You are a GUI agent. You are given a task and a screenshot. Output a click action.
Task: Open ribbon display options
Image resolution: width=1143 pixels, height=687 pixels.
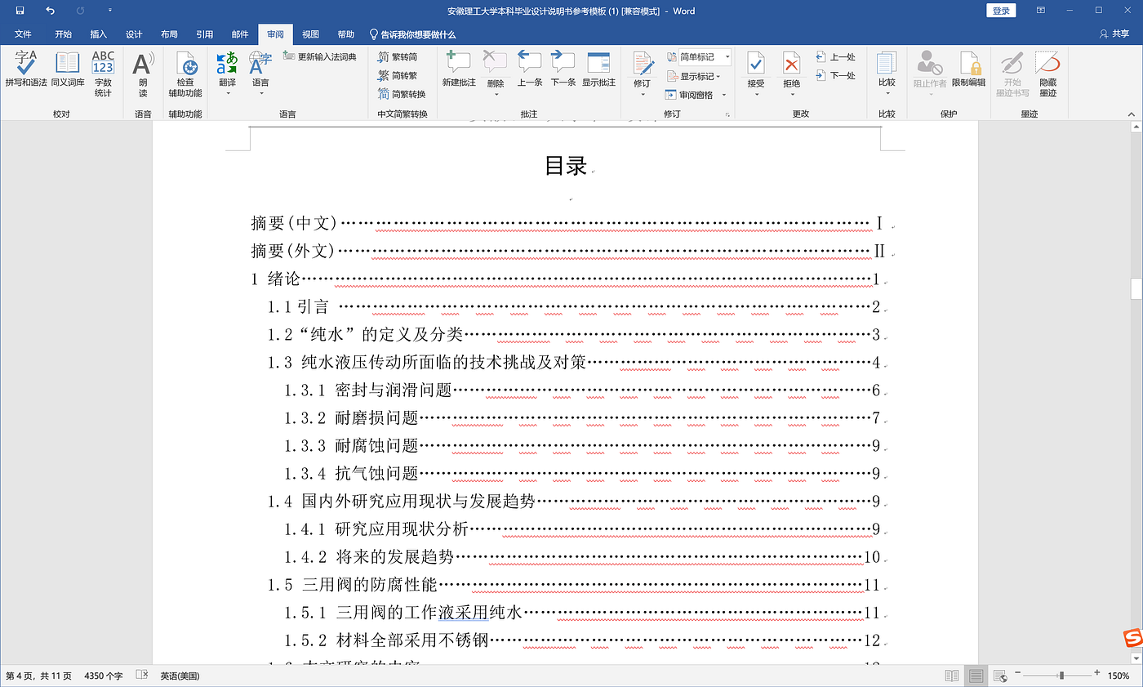1041,11
